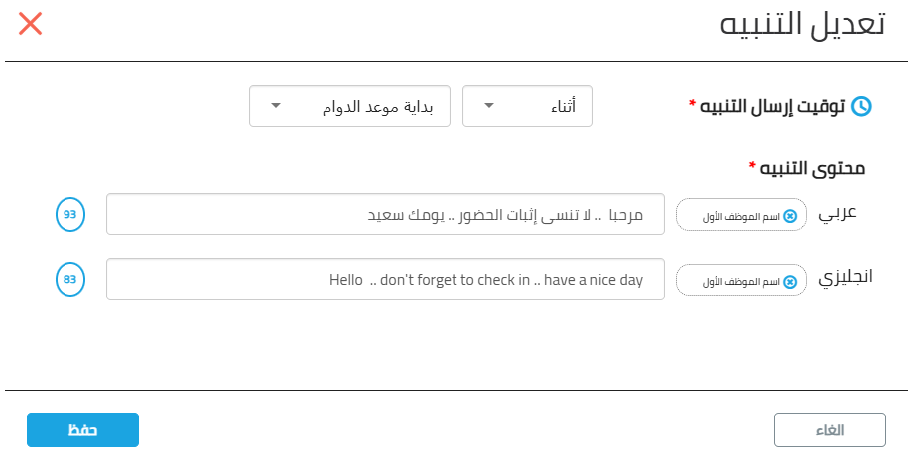Image resolution: width=913 pixels, height=476 pixels.
Task: Click the 83 character counter circle
Action: 70,280
